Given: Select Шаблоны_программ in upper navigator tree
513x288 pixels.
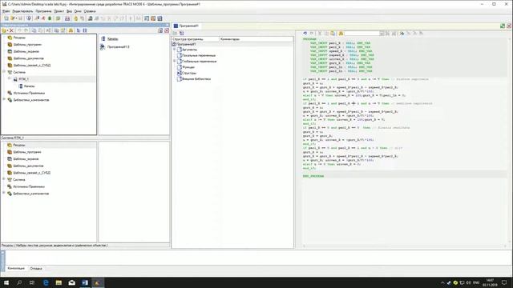Looking at the screenshot, I should pos(27,45).
